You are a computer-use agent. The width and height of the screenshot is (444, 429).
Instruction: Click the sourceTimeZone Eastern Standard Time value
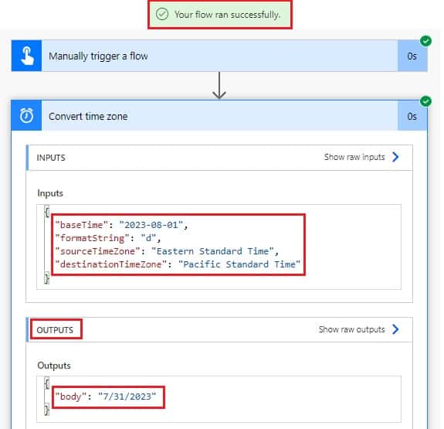tap(212, 251)
